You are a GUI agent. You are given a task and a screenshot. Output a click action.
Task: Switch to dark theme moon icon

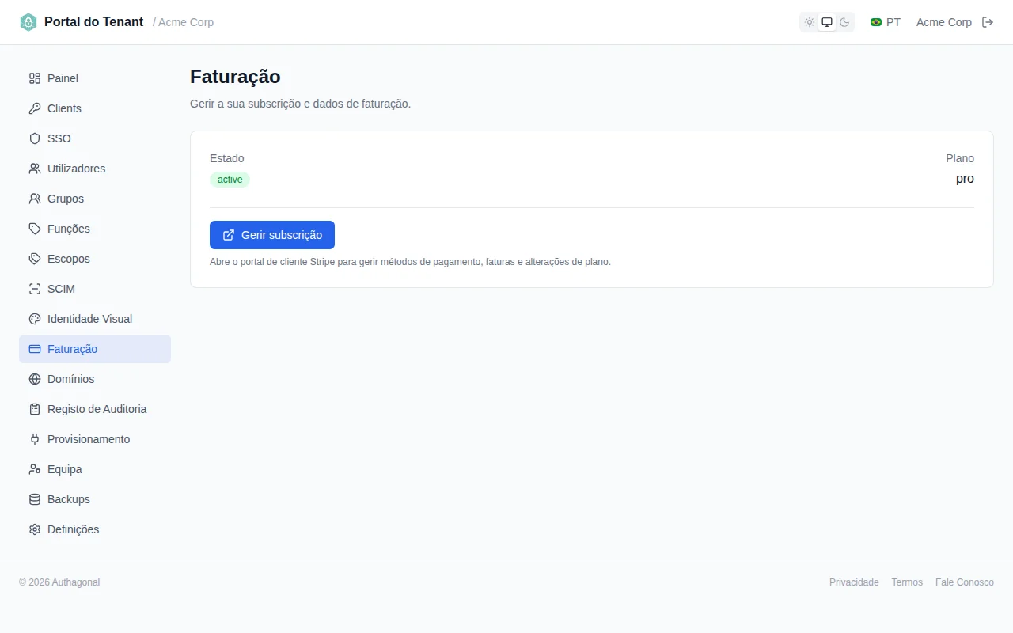click(844, 22)
